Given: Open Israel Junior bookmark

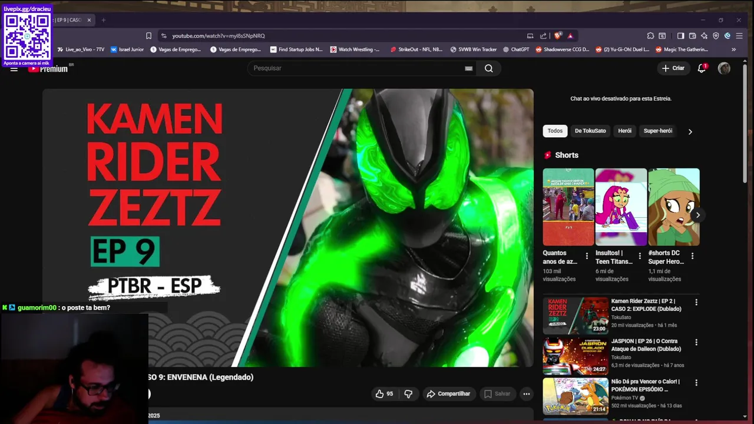Looking at the screenshot, I should click(127, 49).
